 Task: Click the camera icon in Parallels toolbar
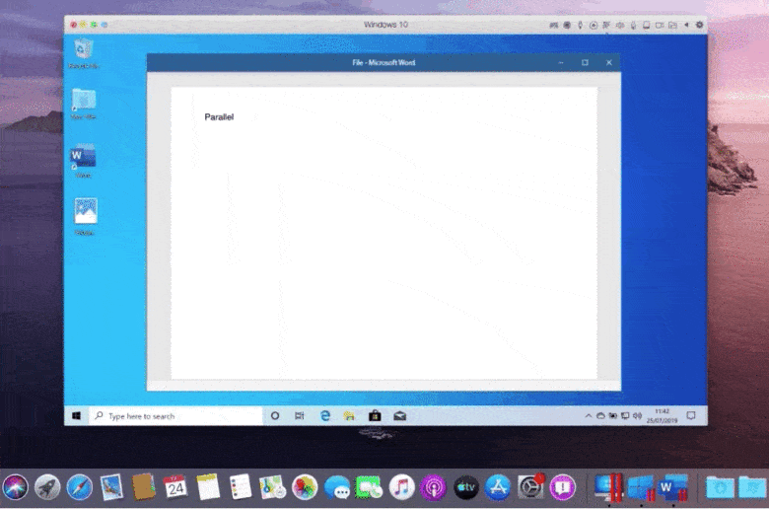(660, 25)
